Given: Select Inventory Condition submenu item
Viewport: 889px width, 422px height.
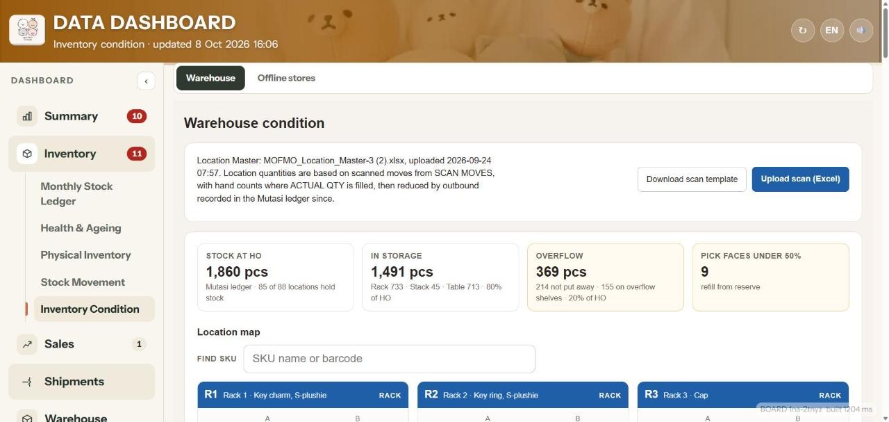Looking at the screenshot, I should [94, 309].
